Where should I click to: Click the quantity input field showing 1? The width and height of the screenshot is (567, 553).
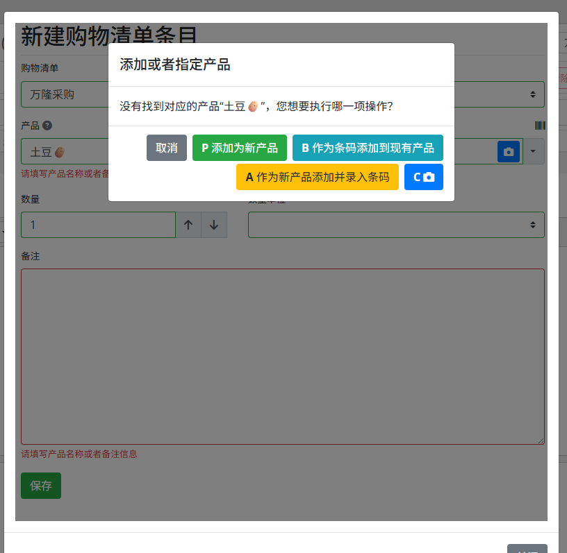pos(99,225)
